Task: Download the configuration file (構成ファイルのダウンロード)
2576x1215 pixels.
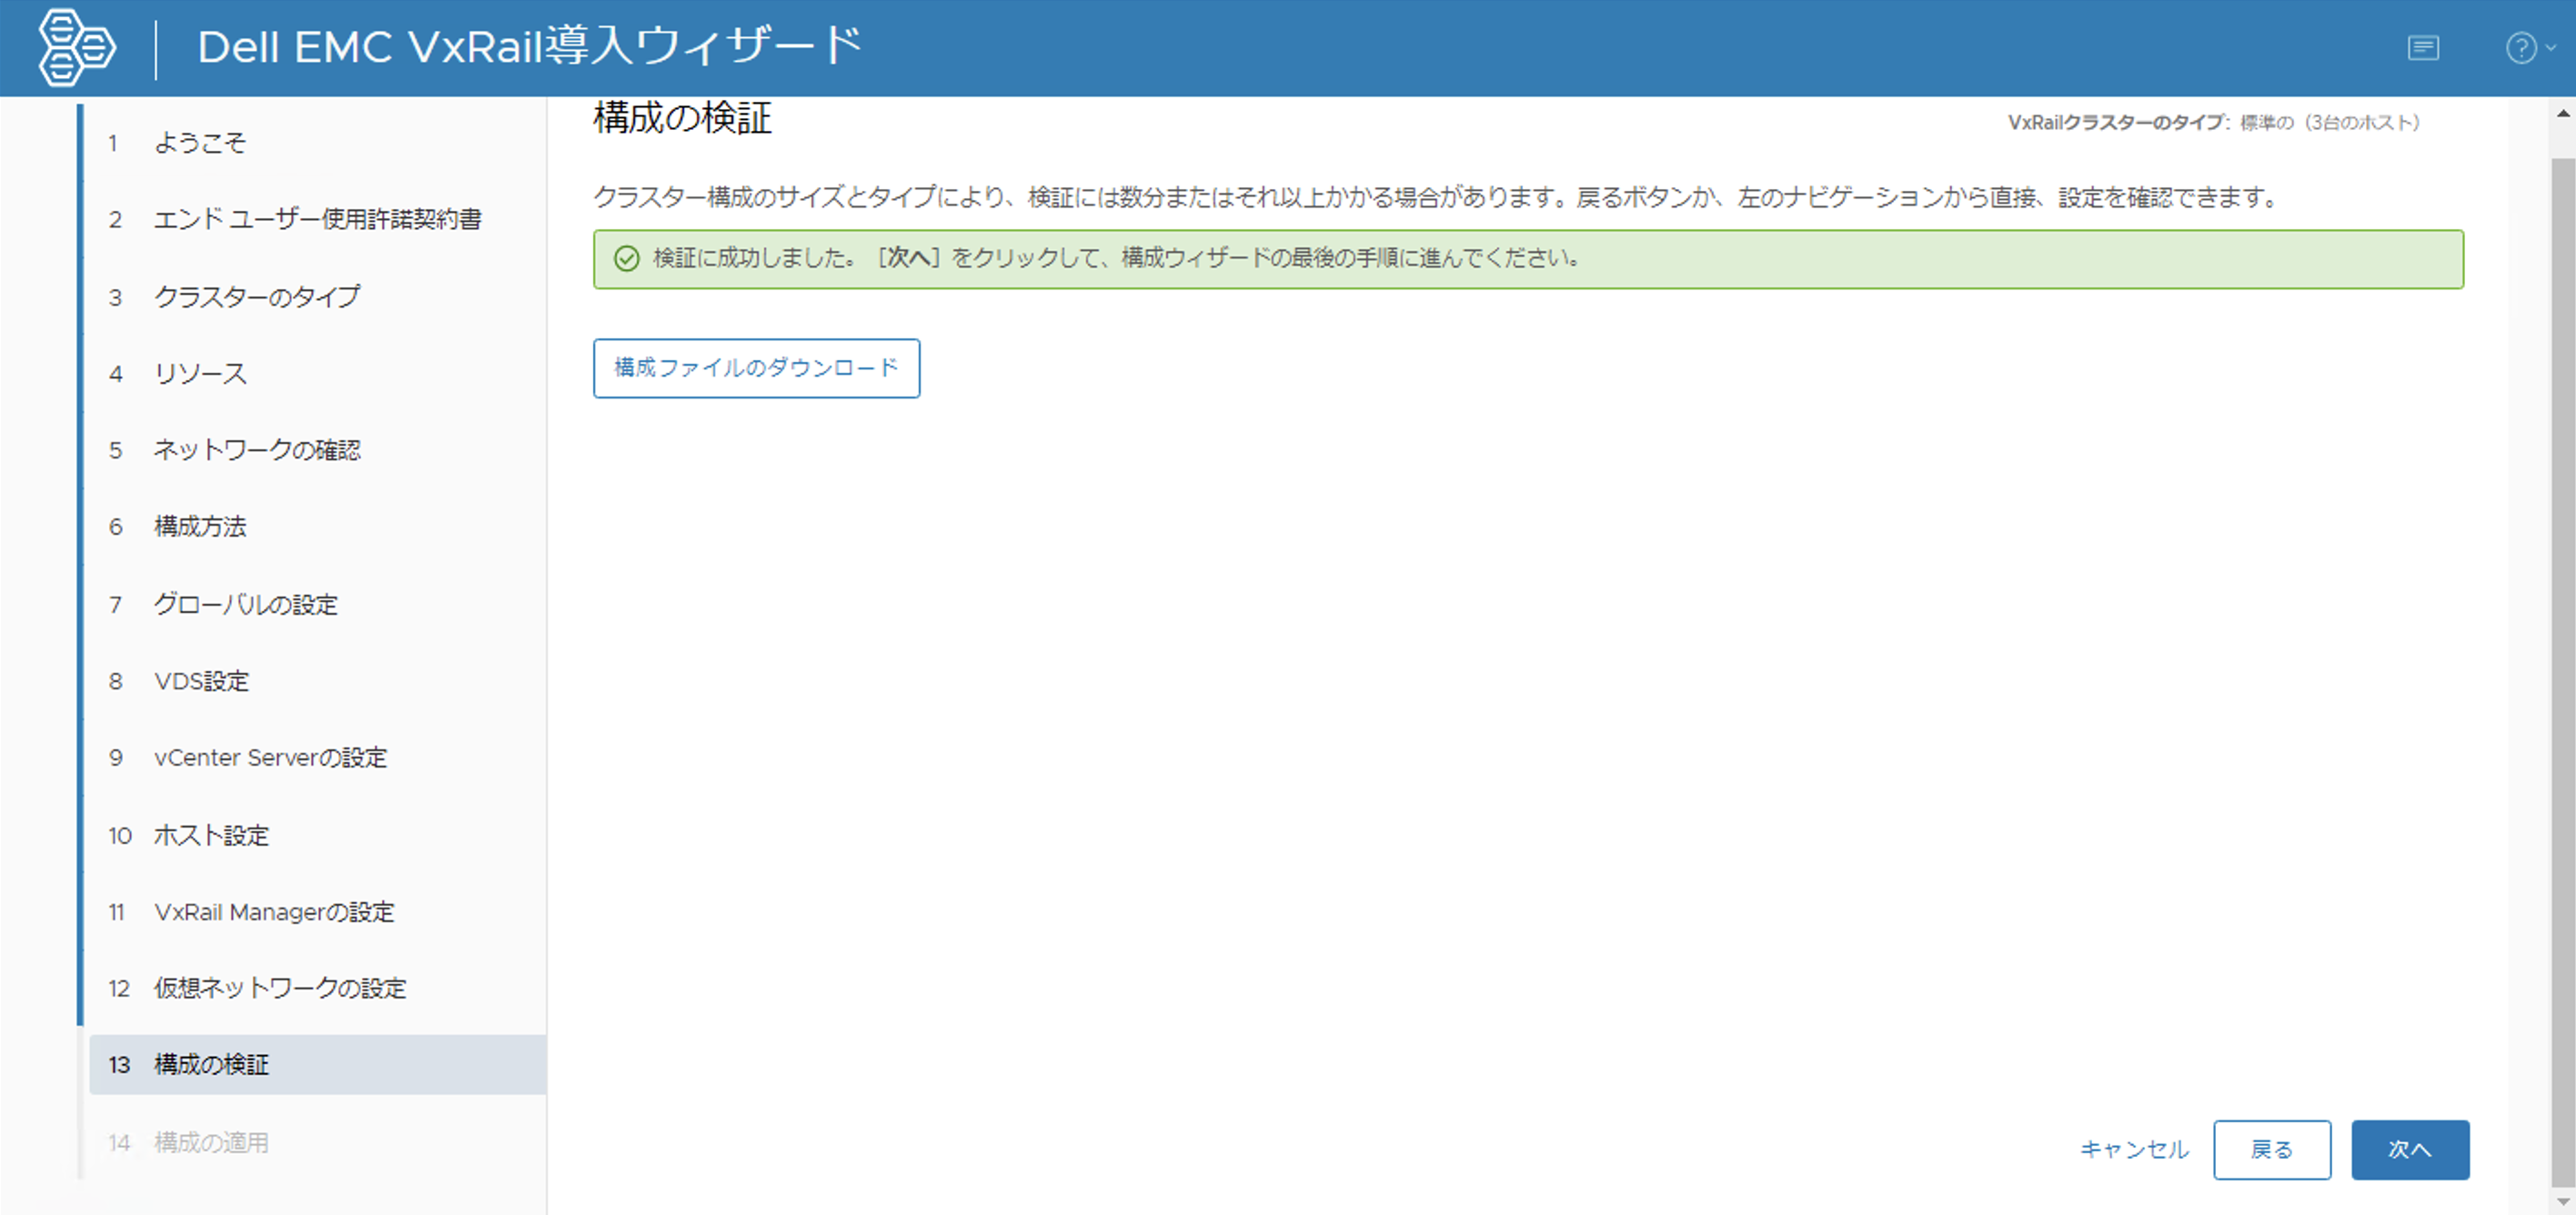Action: pos(756,368)
